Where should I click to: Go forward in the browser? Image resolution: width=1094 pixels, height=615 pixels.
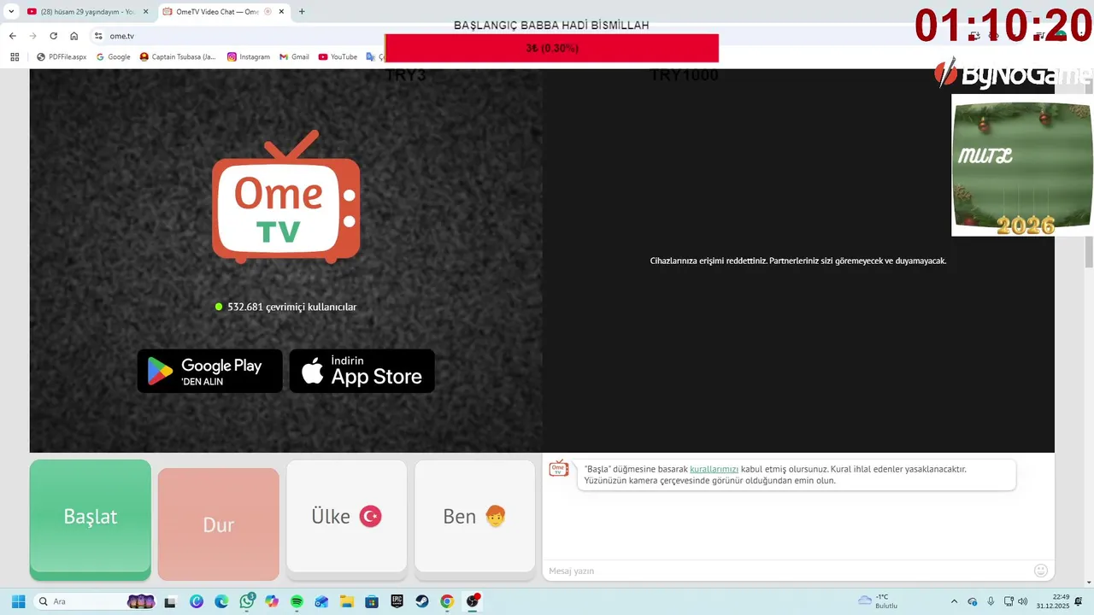click(x=32, y=36)
